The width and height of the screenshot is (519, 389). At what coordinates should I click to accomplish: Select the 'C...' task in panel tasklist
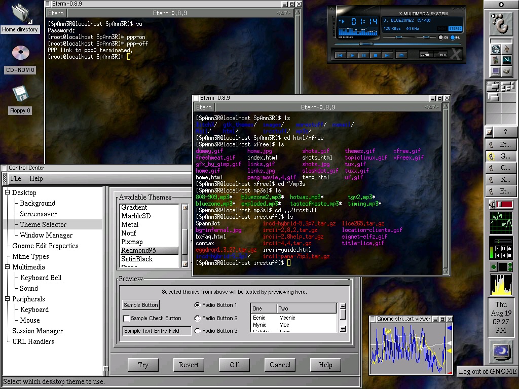pos(501,168)
